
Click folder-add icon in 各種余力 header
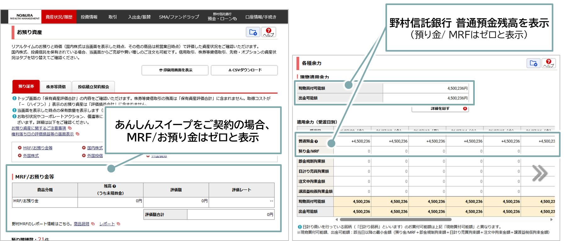(x=534, y=63)
